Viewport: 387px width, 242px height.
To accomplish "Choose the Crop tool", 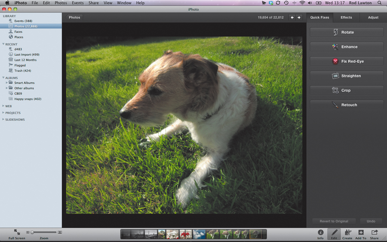I will click(x=347, y=91).
